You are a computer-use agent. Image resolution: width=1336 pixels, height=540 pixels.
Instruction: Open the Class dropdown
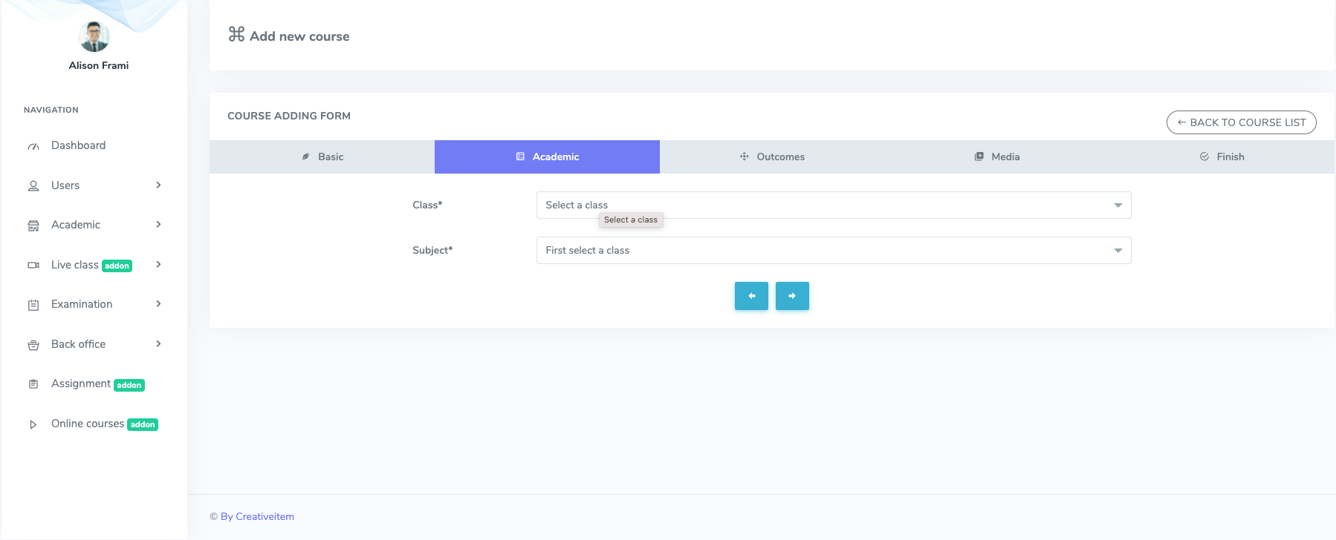833,205
